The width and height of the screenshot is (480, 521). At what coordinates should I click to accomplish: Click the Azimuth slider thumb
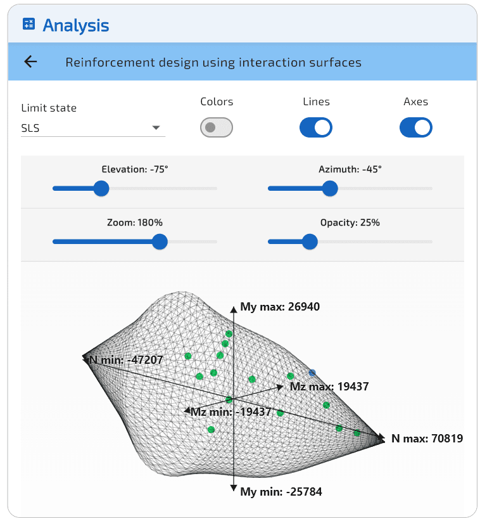[x=329, y=188]
